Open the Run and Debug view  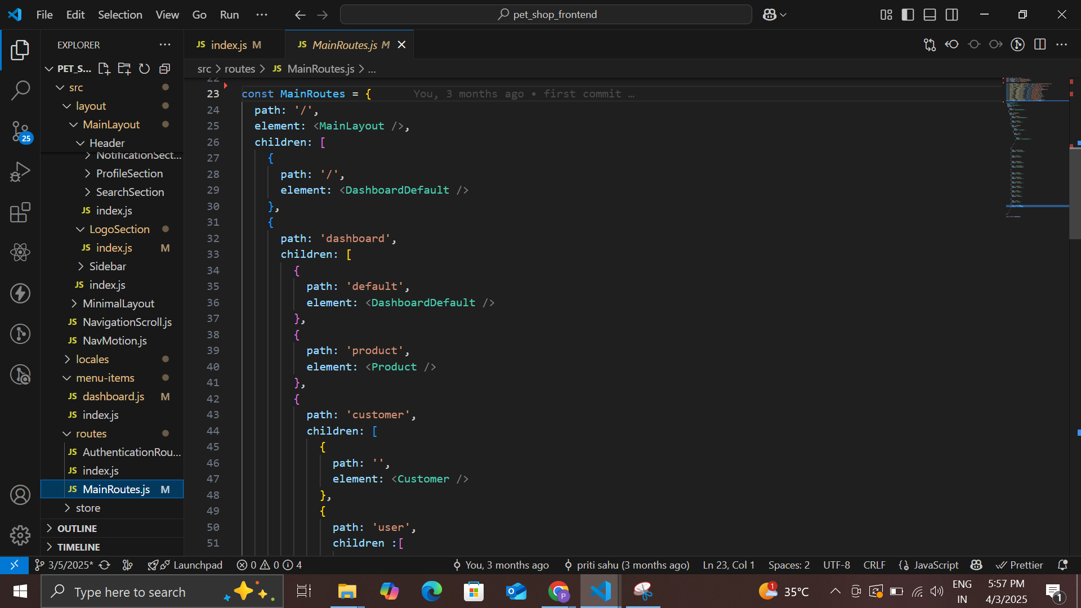tap(20, 172)
